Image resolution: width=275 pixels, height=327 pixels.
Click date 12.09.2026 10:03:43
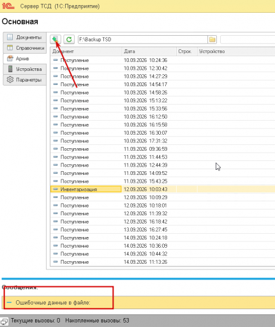pyautogui.click(x=145, y=189)
